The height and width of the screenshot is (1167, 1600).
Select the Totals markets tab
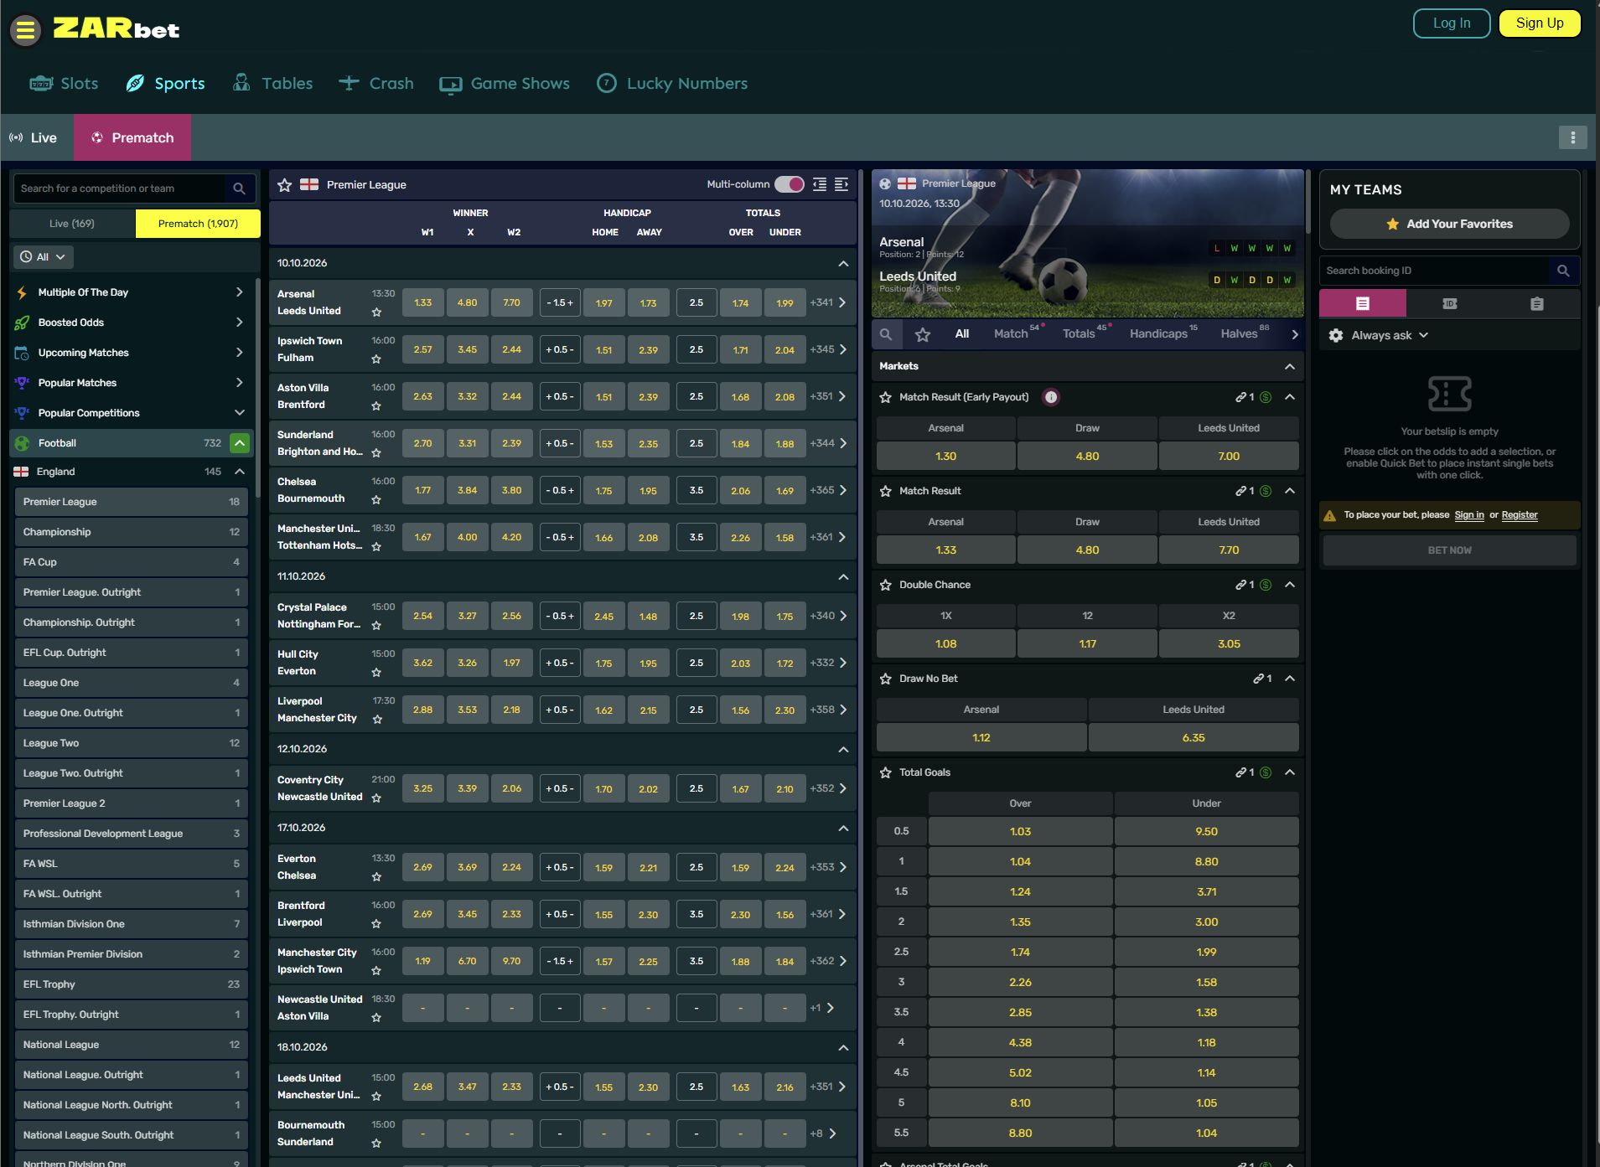[1080, 333]
